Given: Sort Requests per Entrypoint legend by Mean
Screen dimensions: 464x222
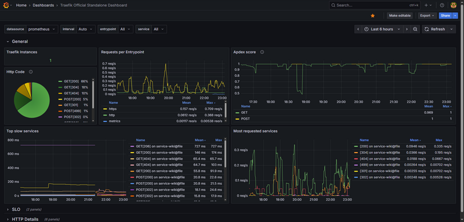Looking at the screenshot, I should [186, 102].
